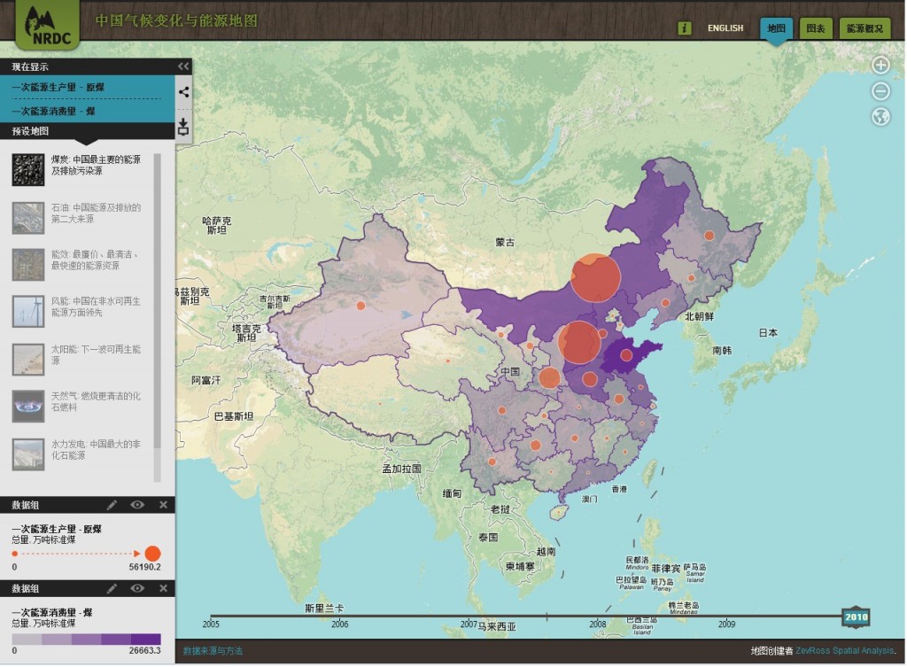
Task: Switch to the 图表 tab
Action: 815,28
